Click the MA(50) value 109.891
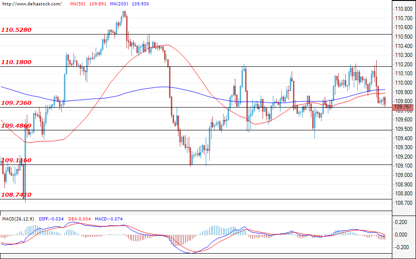Image resolution: width=416 pixels, height=259 pixels. tap(98, 4)
